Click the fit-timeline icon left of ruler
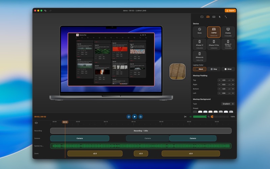This screenshot has width=270, height=169. [36, 123]
